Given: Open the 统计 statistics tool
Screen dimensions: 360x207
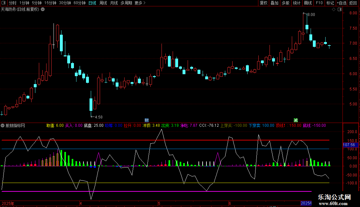Looking at the screenshot, I should pyautogui.click(x=297, y=3).
